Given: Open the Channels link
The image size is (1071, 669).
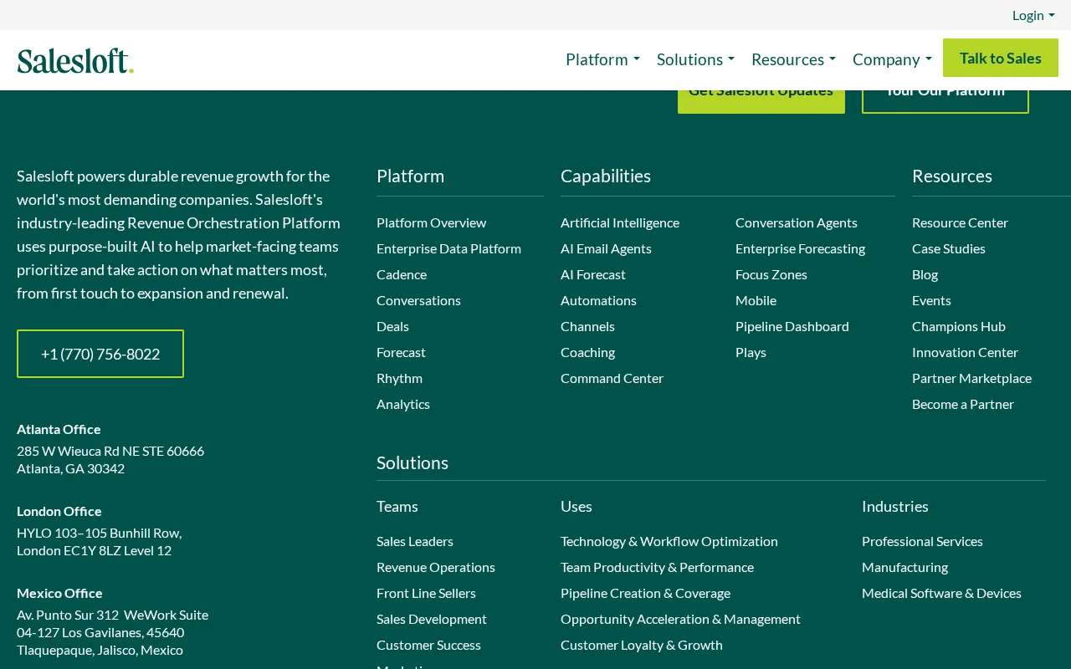Looking at the screenshot, I should pos(587,326).
